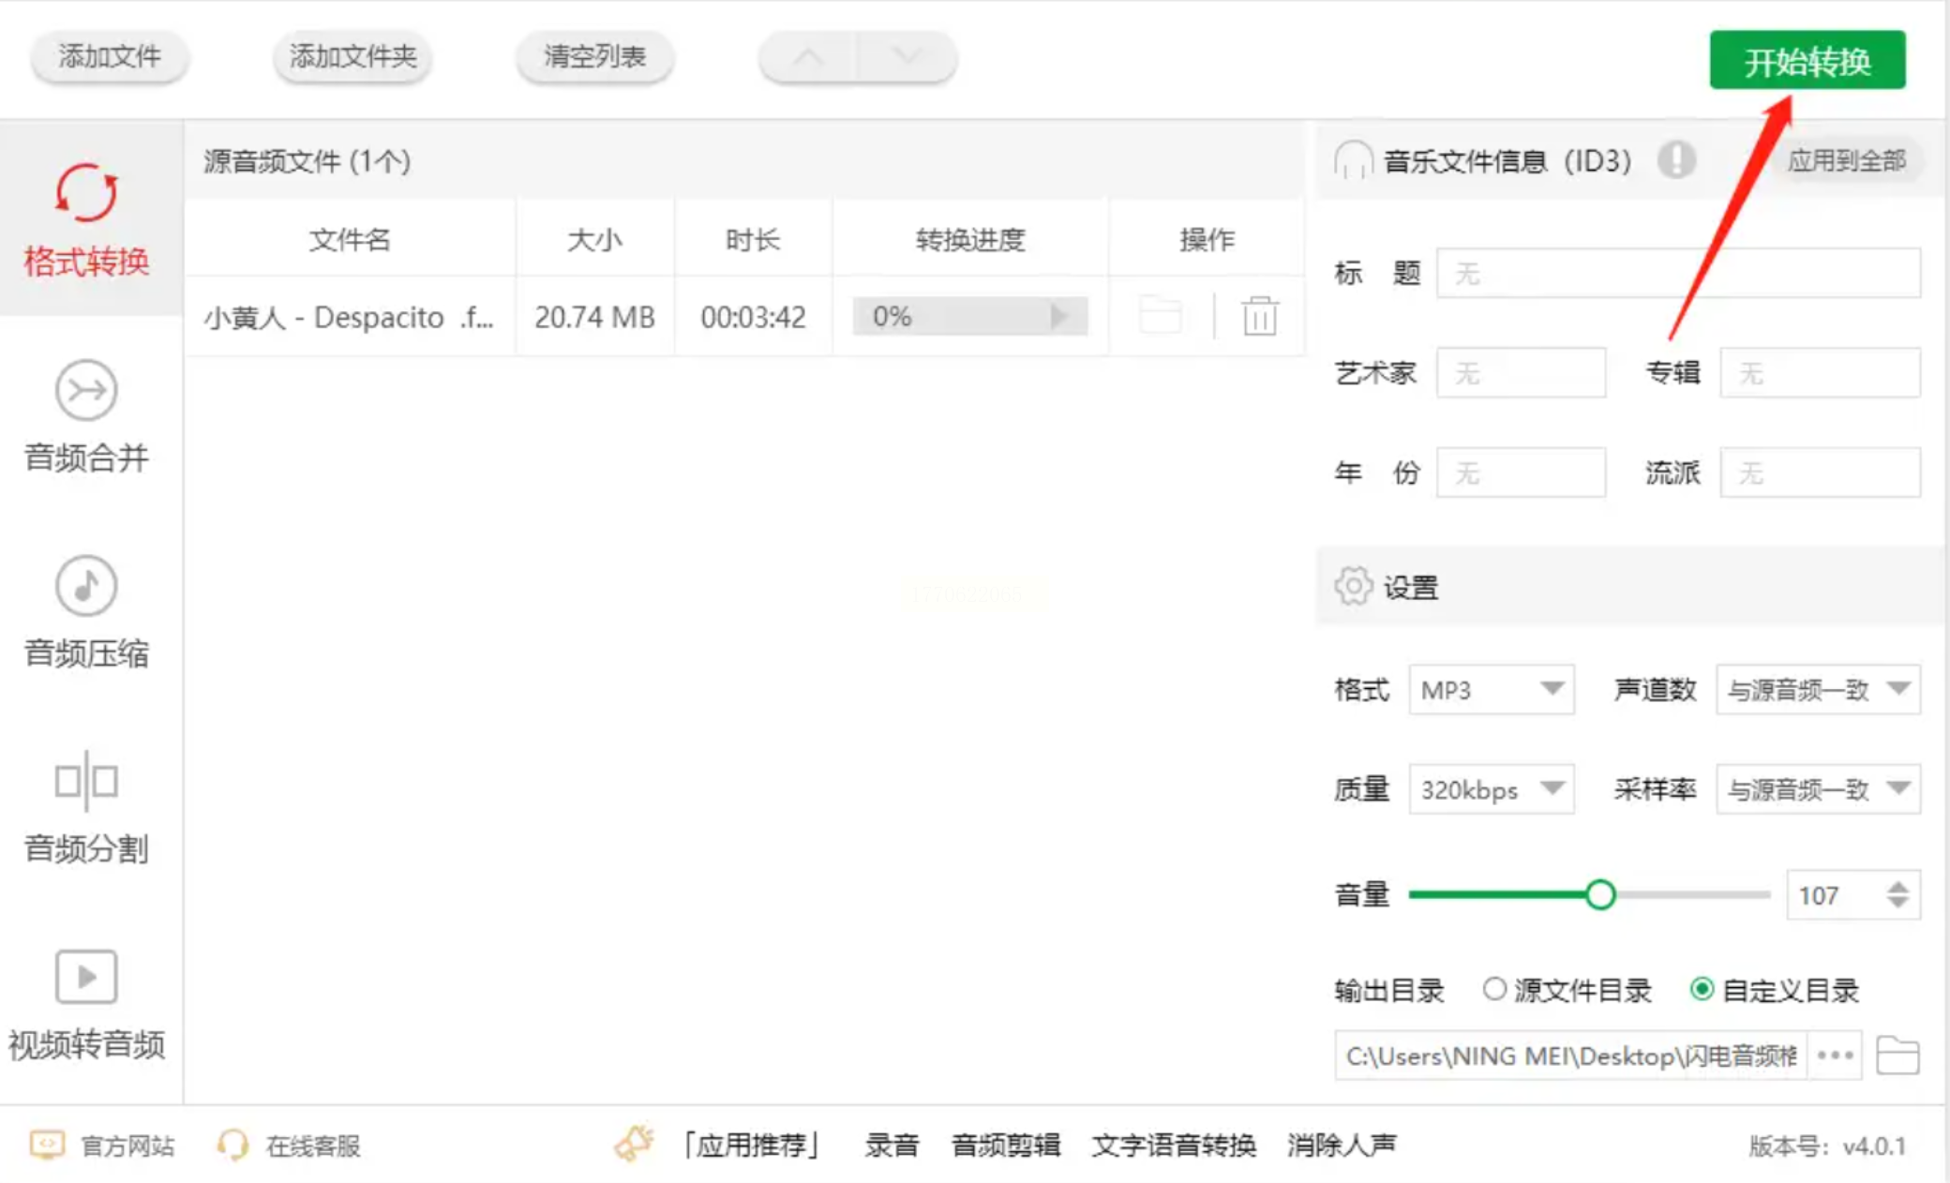Click the ID3 info exclamation icon

coord(1676,159)
